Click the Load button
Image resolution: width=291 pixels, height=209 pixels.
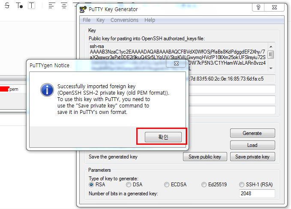point(252,145)
